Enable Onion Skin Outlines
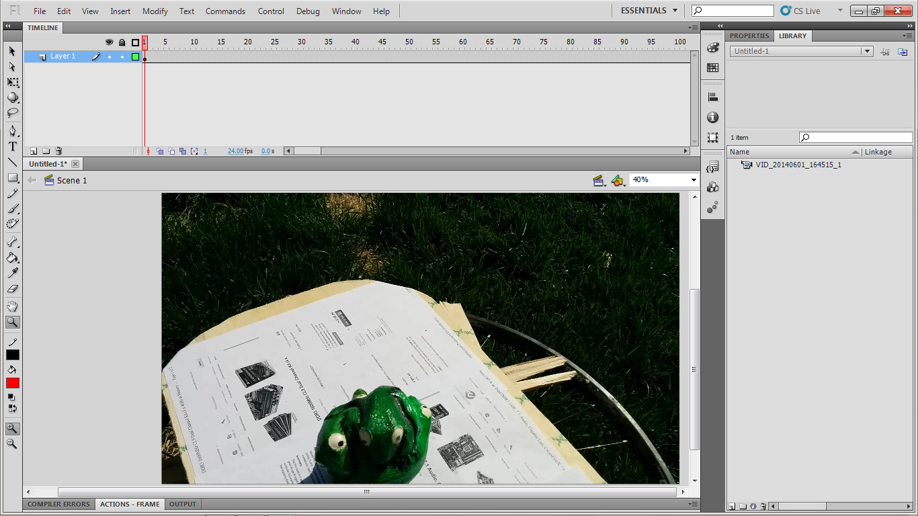 point(171,151)
